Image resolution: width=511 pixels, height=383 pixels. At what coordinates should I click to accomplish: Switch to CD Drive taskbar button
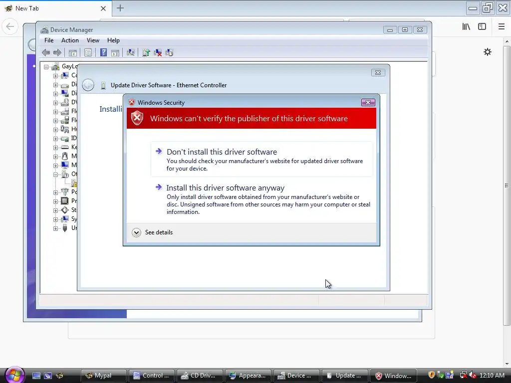tap(200, 376)
